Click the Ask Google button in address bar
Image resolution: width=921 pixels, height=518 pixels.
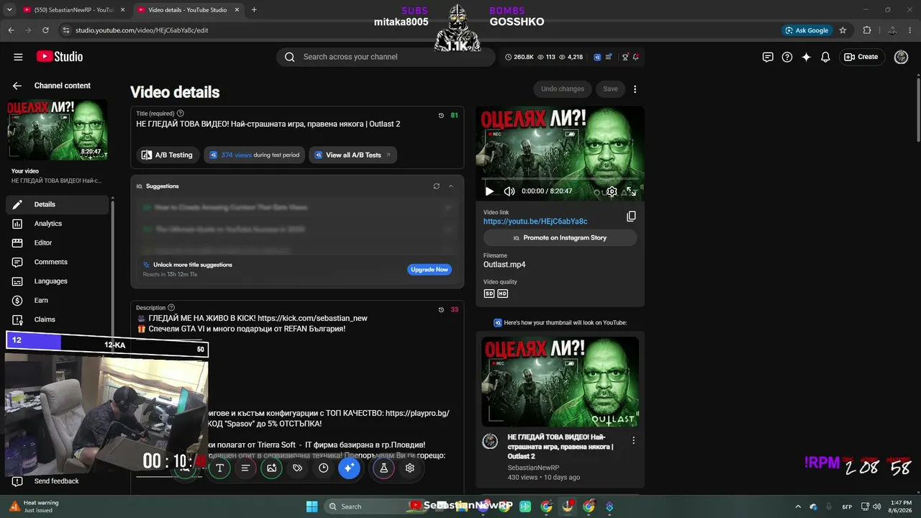point(807,30)
